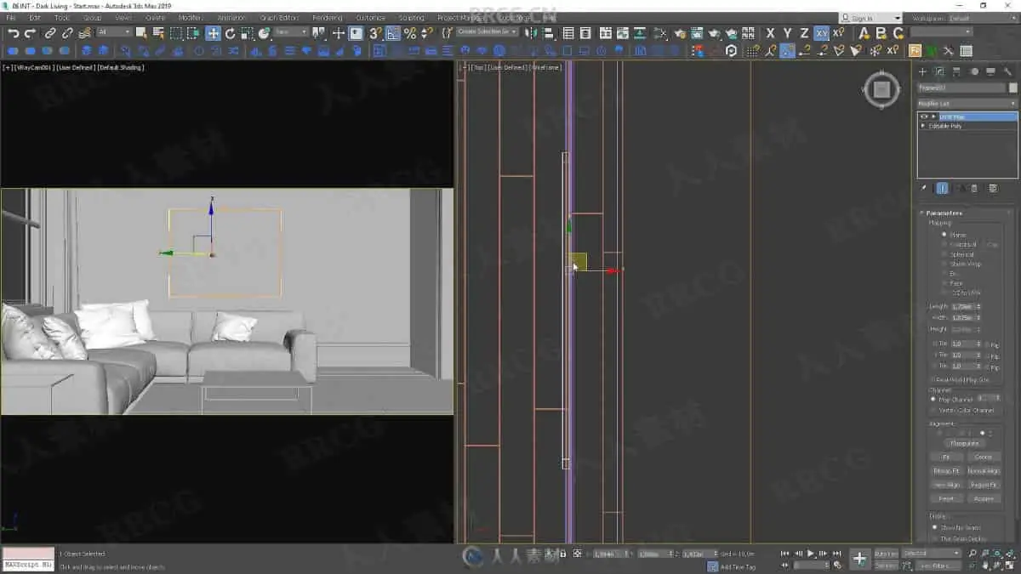Activate the XY plane constraint

coord(821,33)
